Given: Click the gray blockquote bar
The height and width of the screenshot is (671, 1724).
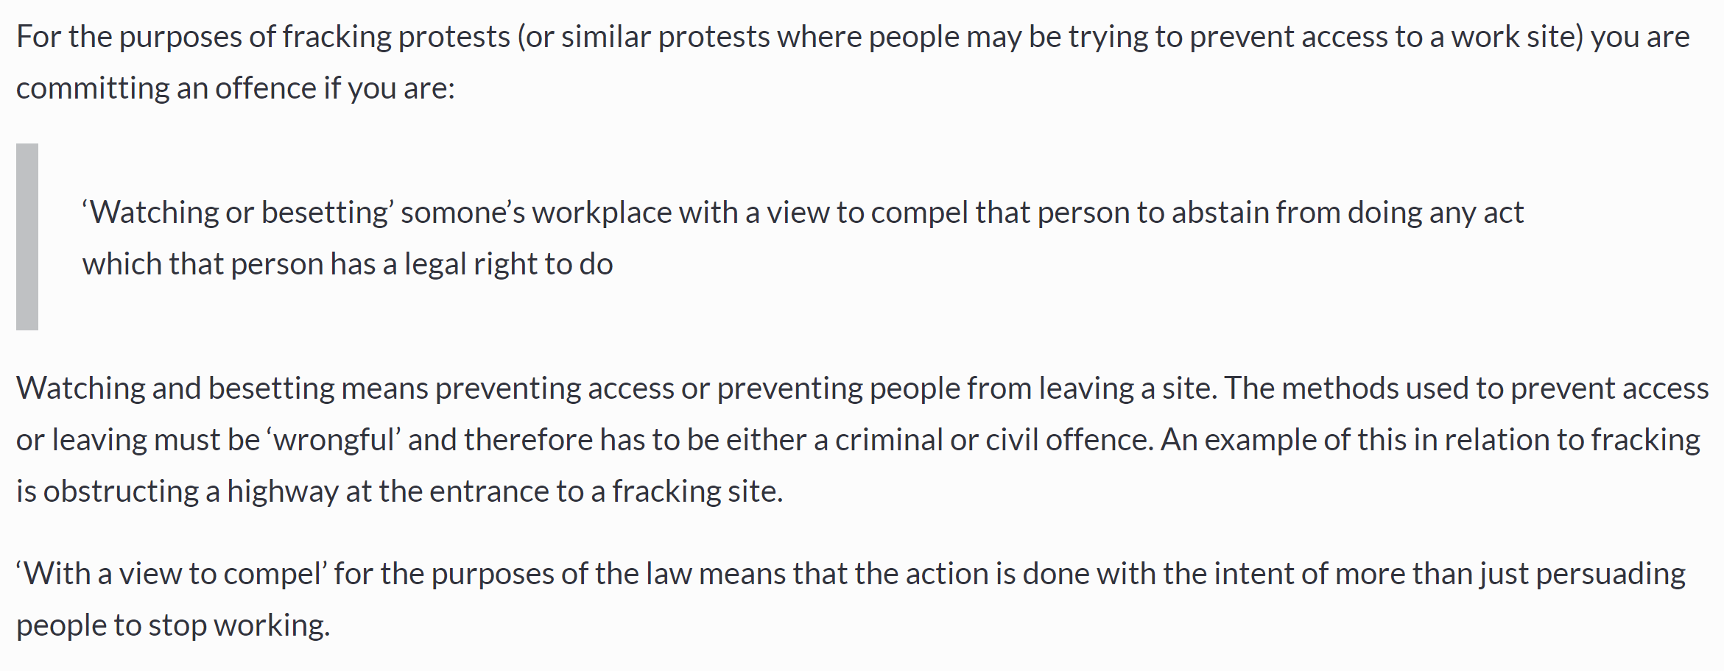Looking at the screenshot, I should (27, 237).
